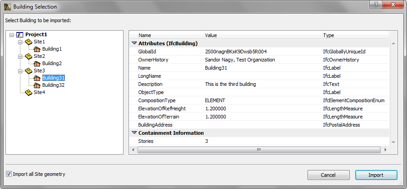Close the Building Selection dialog
The image size is (407, 189).
[393, 5]
